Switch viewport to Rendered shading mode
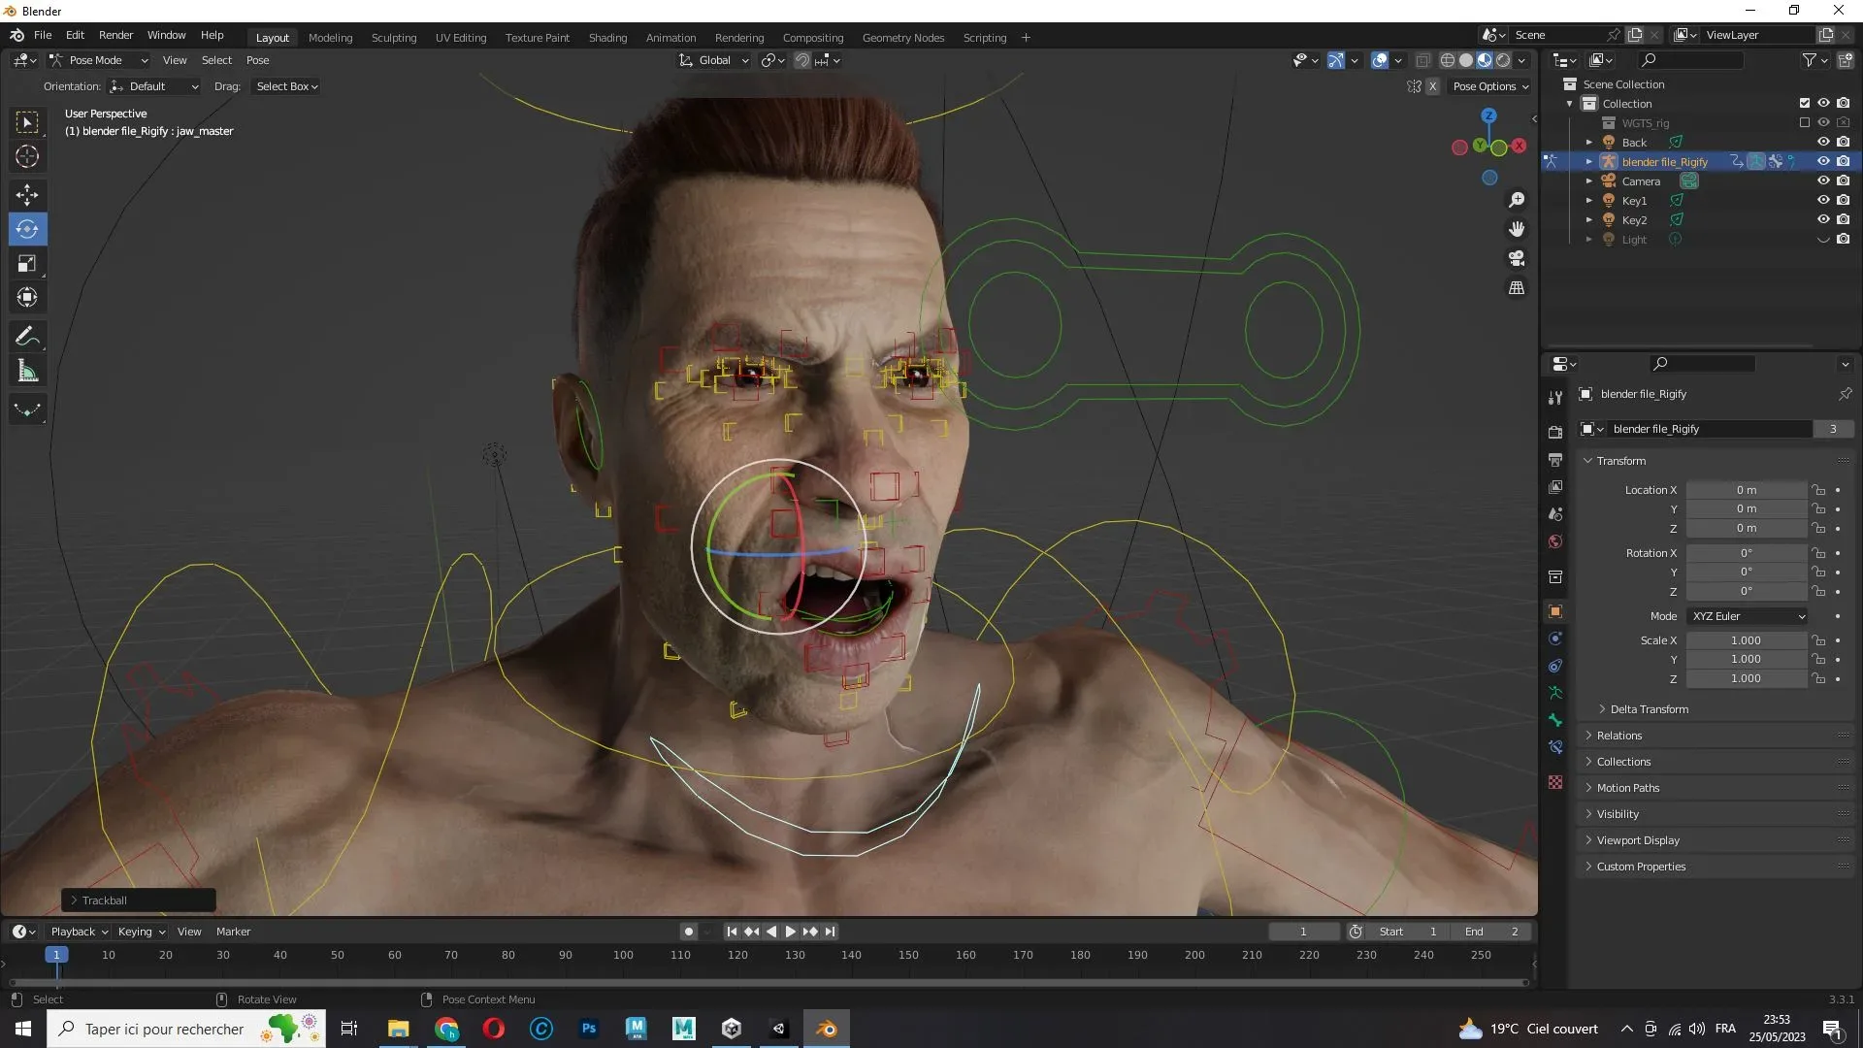The image size is (1863, 1048). point(1503,60)
